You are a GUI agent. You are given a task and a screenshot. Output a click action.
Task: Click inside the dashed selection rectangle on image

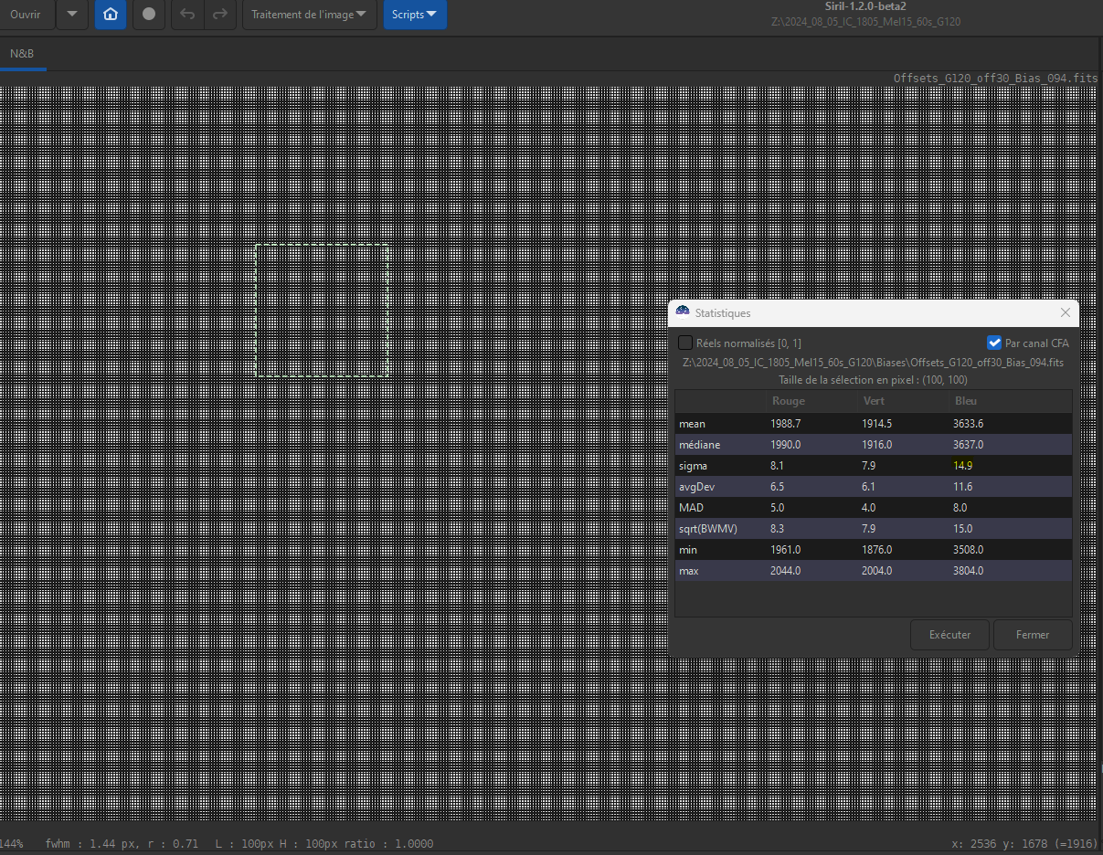point(323,310)
